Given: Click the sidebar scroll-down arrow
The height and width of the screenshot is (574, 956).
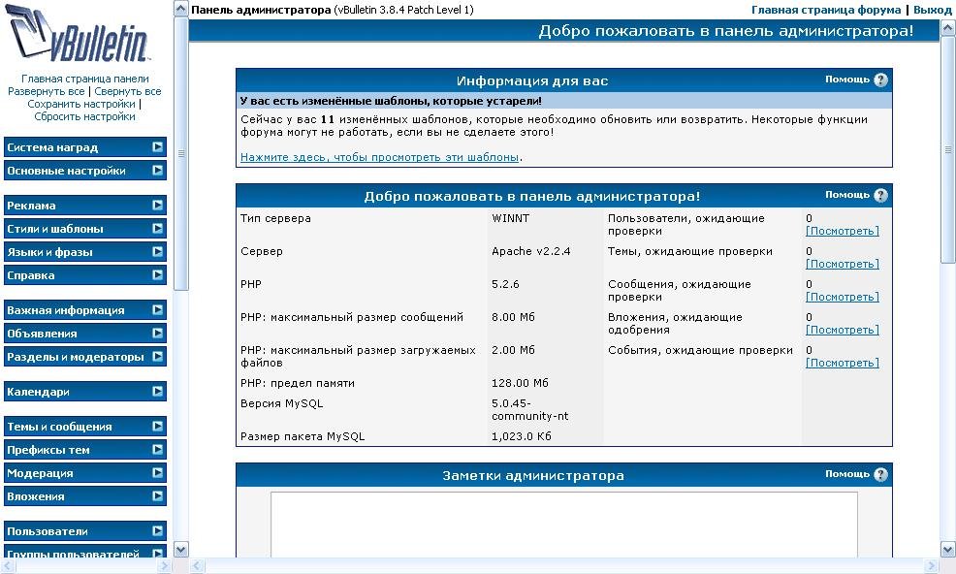Looking at the screenshot, I should pos(181,549).
